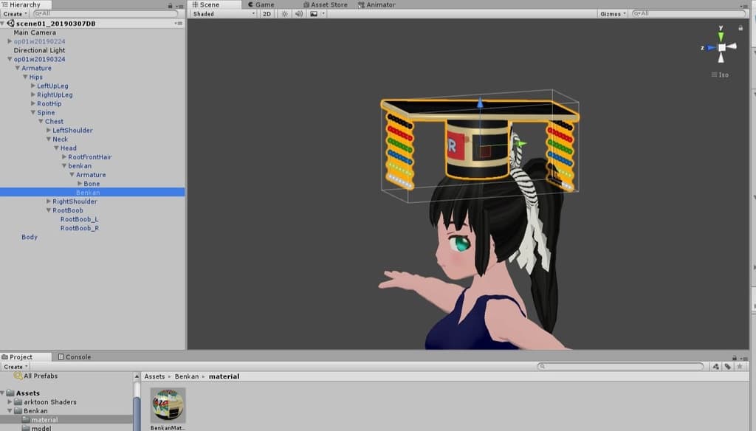Click the scene effects image icon

(314, 14)
